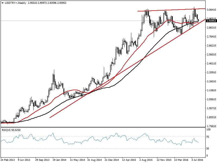
Task: Select the RSI scale 30 level label
Action: (x=208, y=148)
